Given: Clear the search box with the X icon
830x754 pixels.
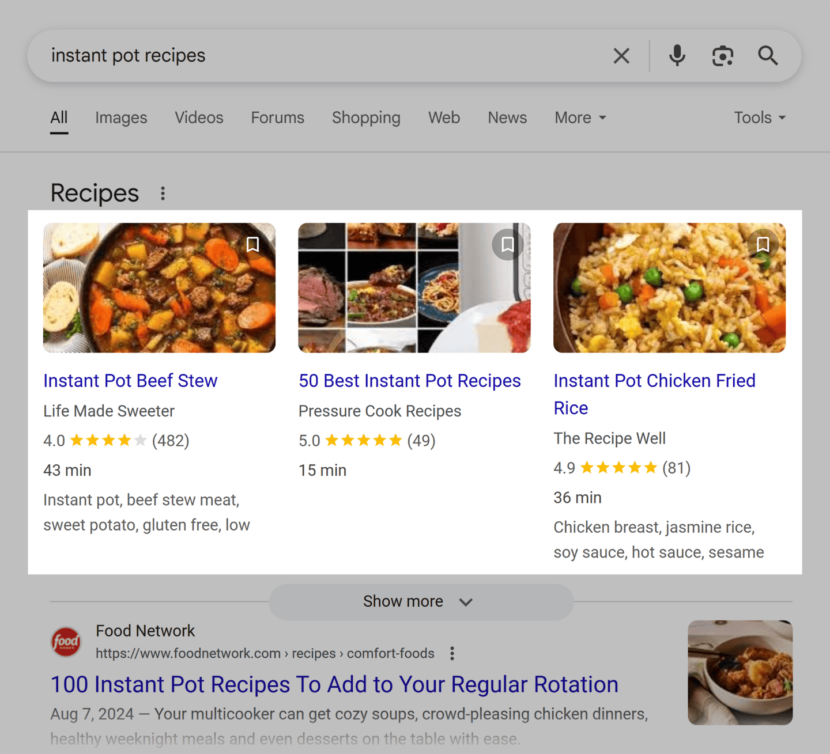Looking at the screenshot, I should (621, 56).
